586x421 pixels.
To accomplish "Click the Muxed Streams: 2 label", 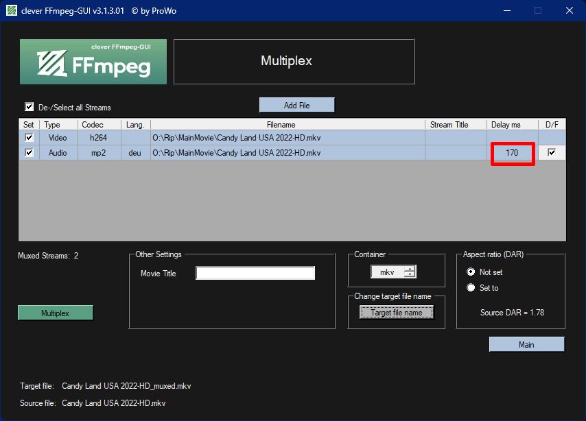I will (x=48, y=256).
